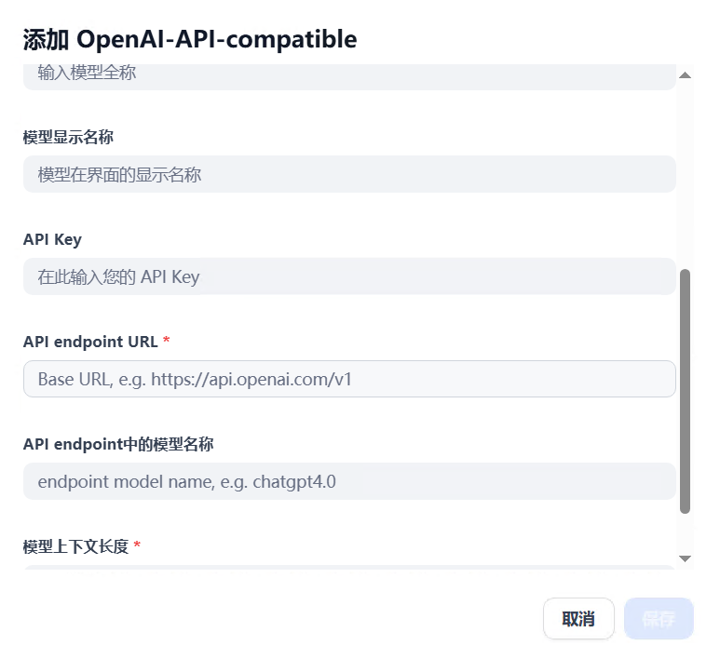720x659 pixels.
Task: Click the API endpoint中的模型名称 label
Action: point(118,444)
